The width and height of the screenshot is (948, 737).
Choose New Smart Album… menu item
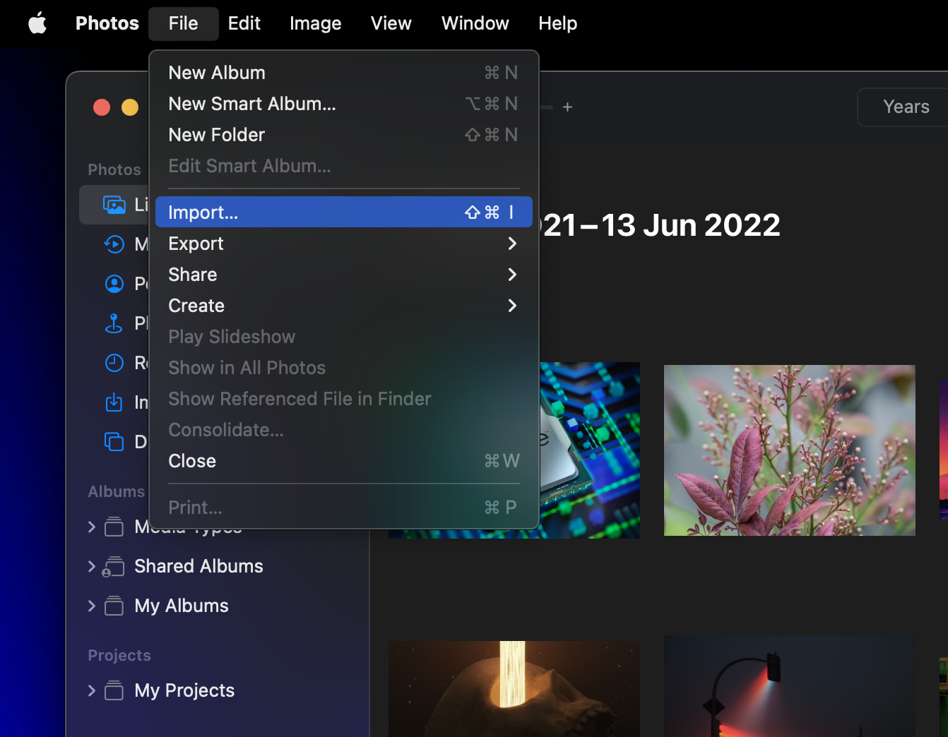pos(344,104)
